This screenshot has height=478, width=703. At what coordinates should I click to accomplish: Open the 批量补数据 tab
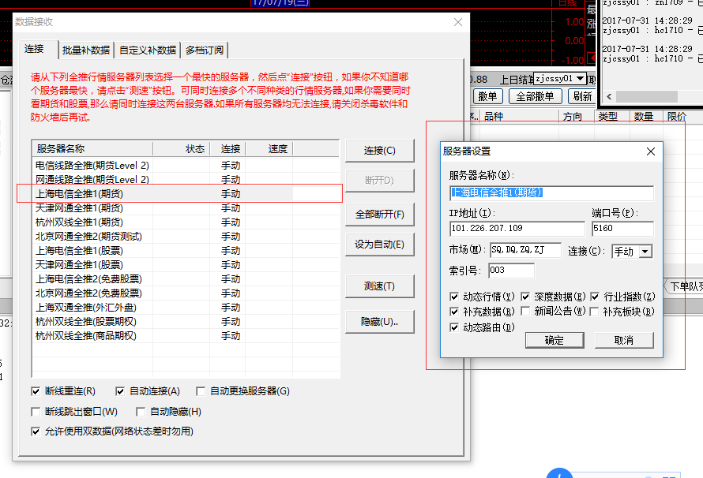(86, 50)
